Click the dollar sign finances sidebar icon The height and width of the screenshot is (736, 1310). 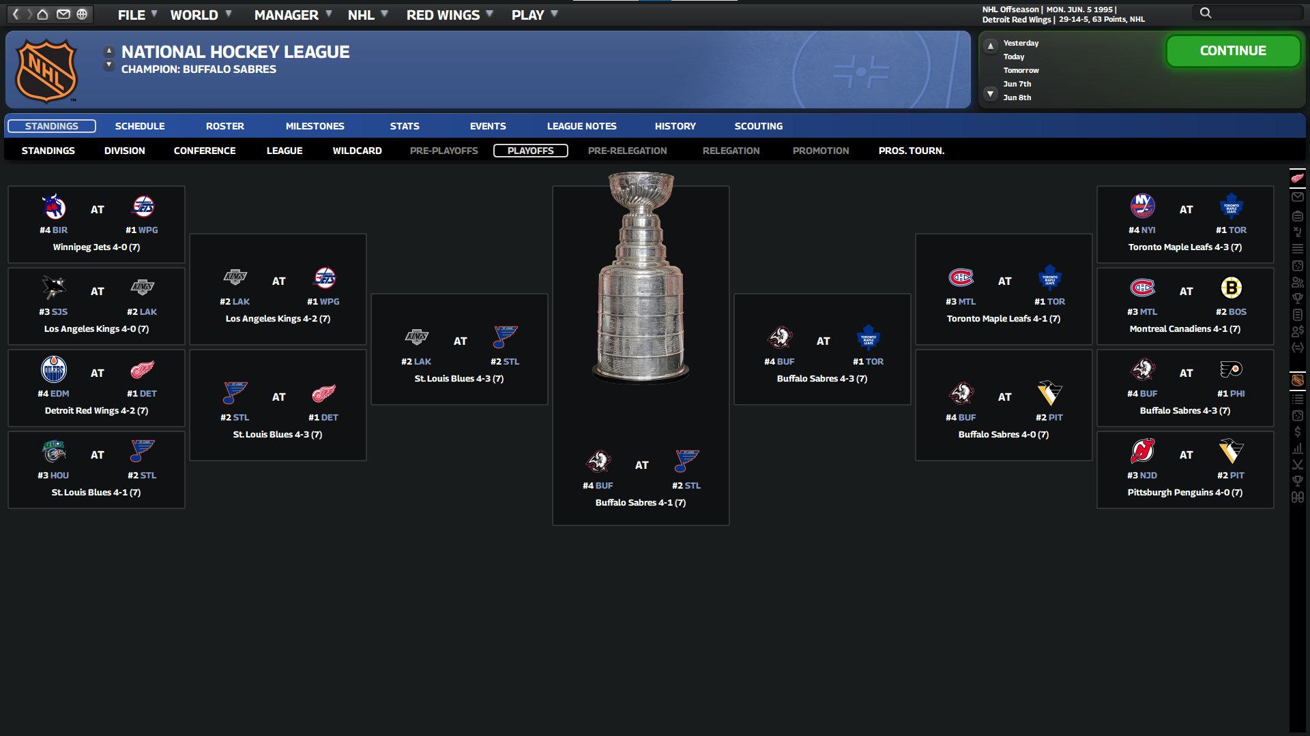(x=1297, y=432)
